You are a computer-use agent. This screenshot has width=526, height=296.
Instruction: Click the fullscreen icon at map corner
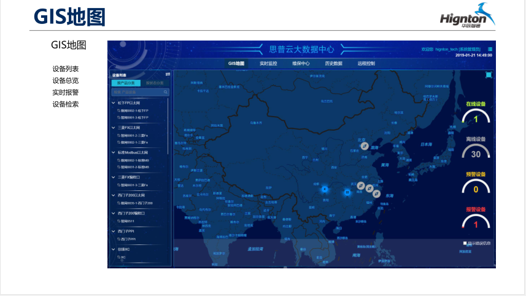489,75
